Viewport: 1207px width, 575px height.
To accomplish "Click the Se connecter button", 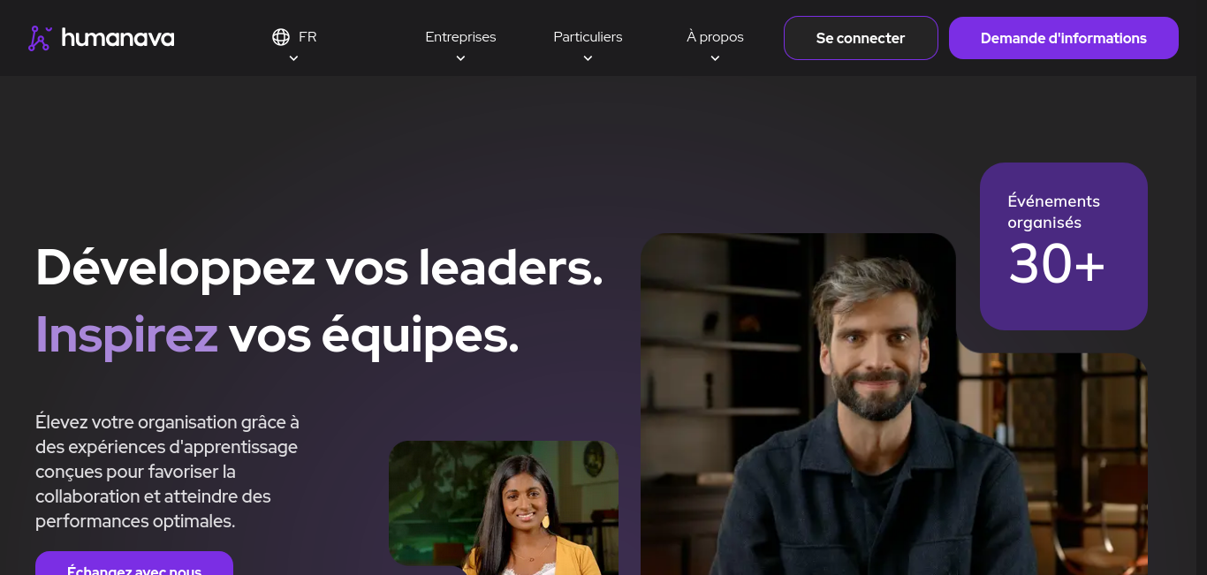I will tap(861, 38).
